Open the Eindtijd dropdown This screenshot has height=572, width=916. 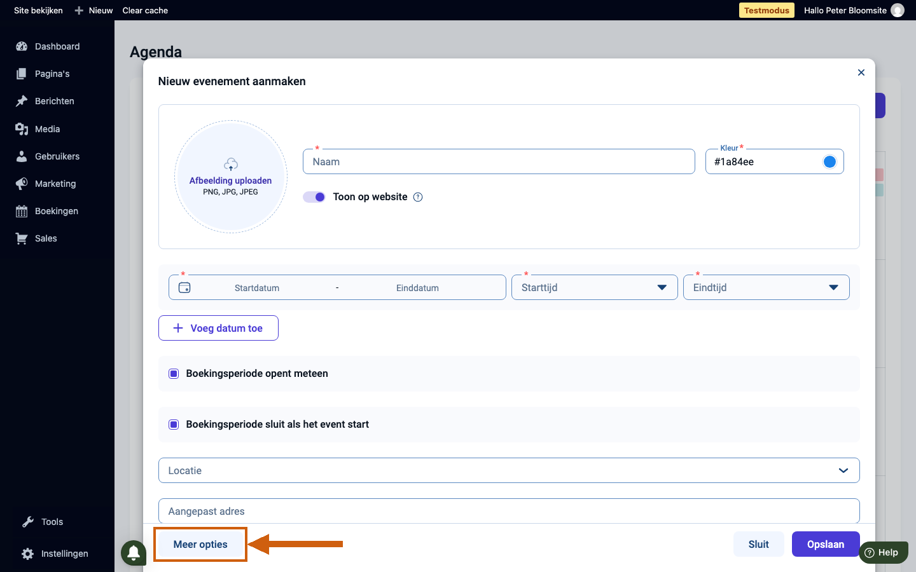pos(767,287)
